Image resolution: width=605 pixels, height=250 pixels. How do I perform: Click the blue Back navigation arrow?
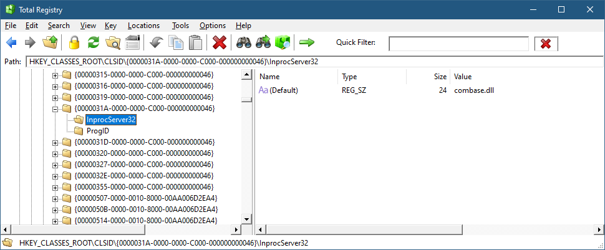coord(11,43)
